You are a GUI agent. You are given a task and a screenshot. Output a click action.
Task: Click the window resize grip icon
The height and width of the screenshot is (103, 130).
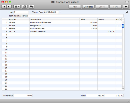[128, 101]
